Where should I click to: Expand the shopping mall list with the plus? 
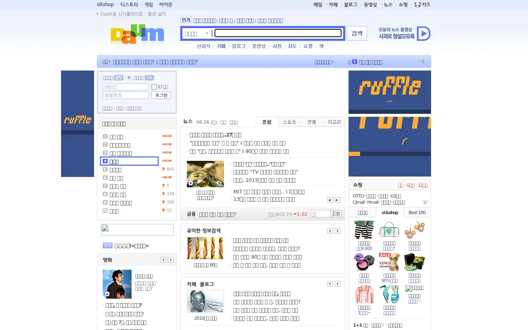[425, 203]
